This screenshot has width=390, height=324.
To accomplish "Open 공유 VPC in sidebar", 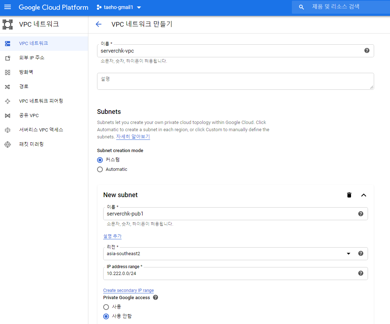I will tap(44, 116).
